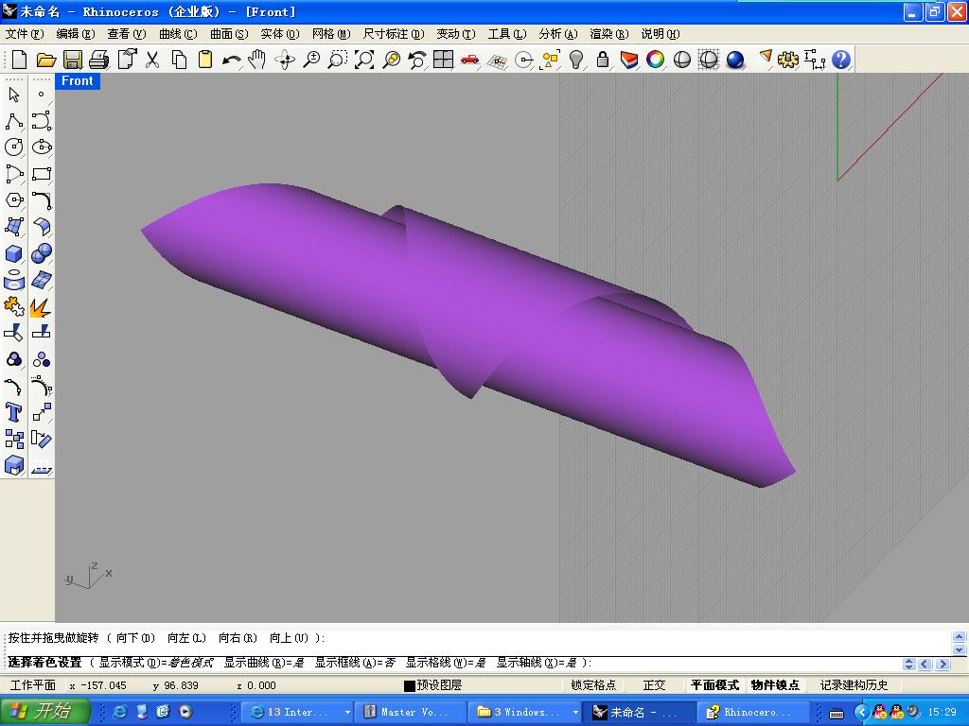Open options via the gear icon
The height and width of the screenshot is (726, 969).
click(x=788, y=60)
